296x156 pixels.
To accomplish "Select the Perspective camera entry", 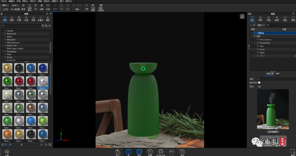I will tap(265, 43).
